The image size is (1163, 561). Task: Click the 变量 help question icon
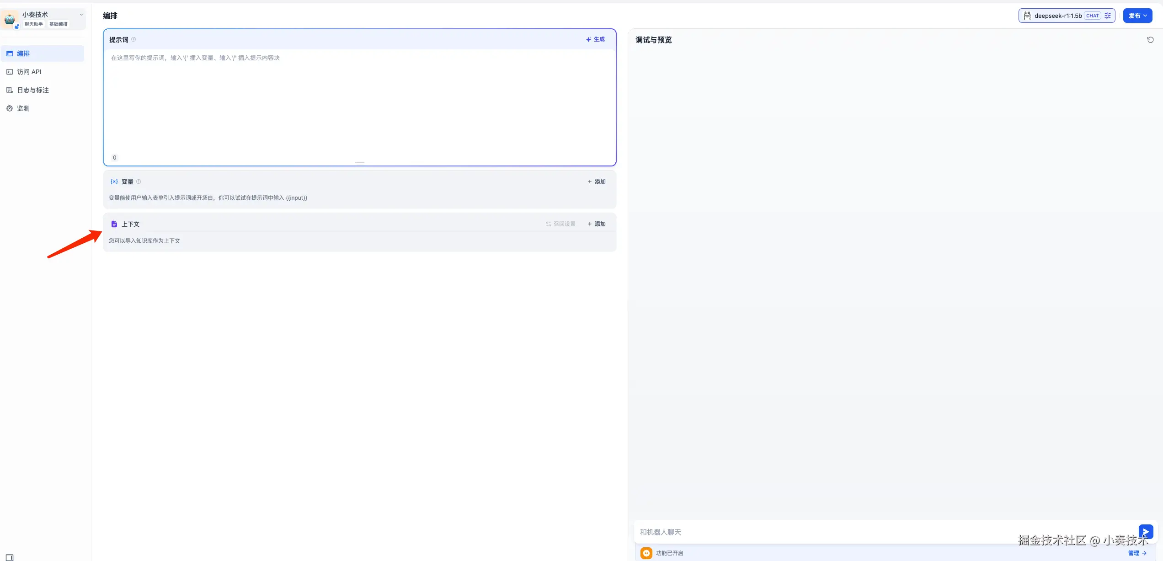[139, 182]
